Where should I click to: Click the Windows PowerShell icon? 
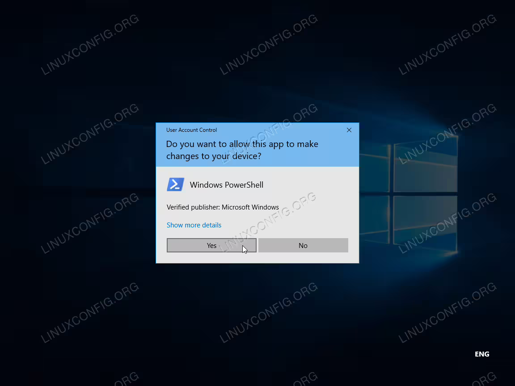click(x=176, y=185)
